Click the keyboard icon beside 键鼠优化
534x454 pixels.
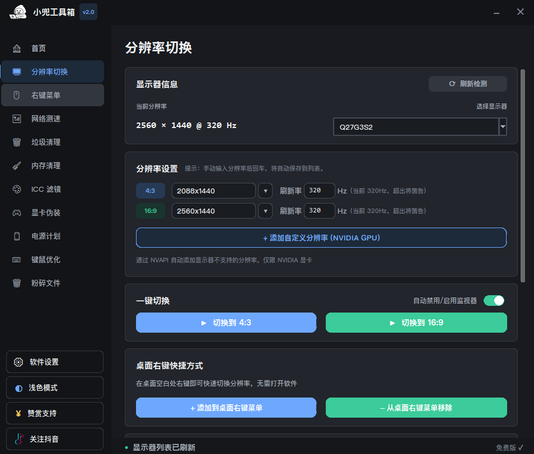(17, 260)
